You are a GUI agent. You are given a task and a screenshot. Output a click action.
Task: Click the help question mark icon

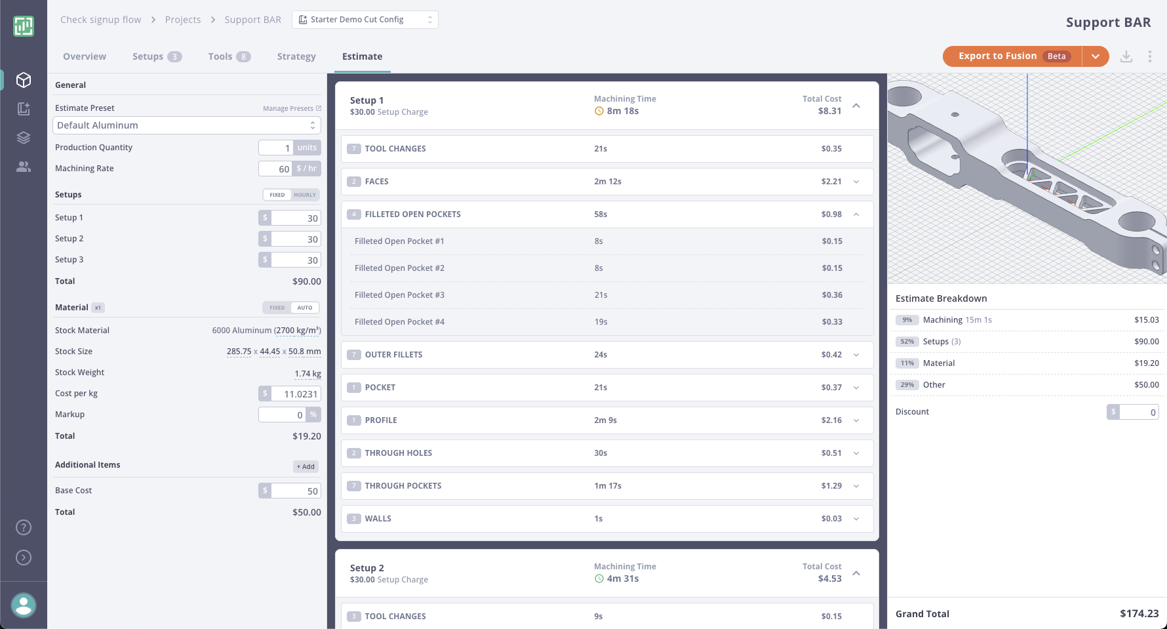(x=24, y=527)
